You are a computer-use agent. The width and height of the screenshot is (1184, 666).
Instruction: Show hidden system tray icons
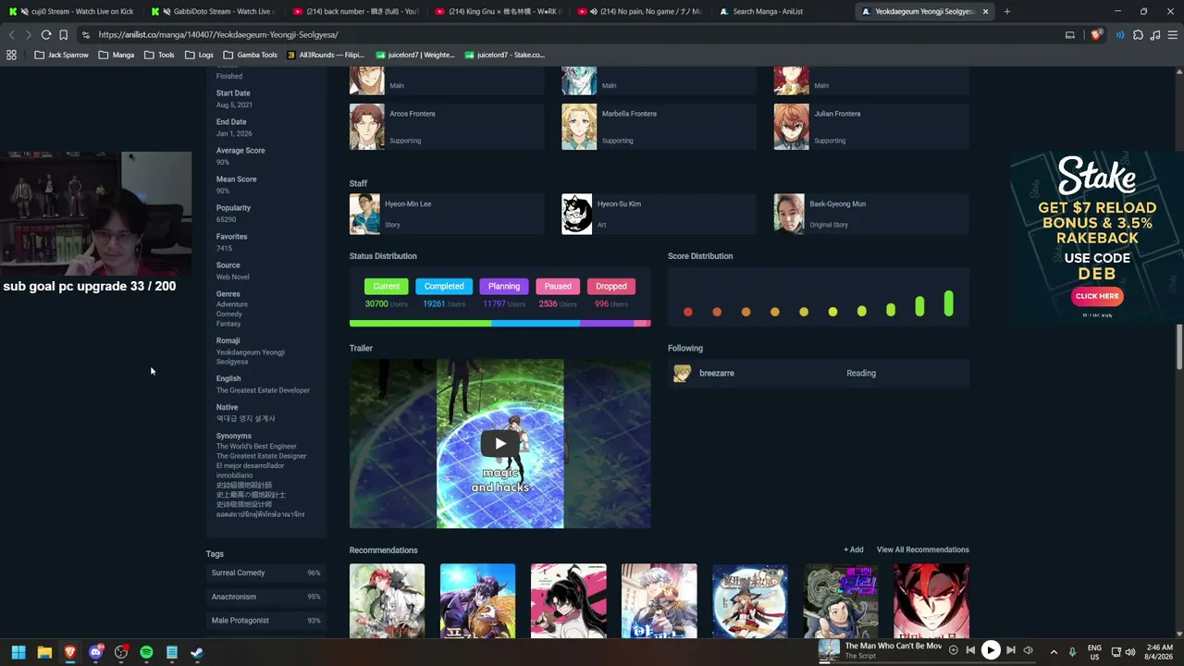tap(1054, 652)
